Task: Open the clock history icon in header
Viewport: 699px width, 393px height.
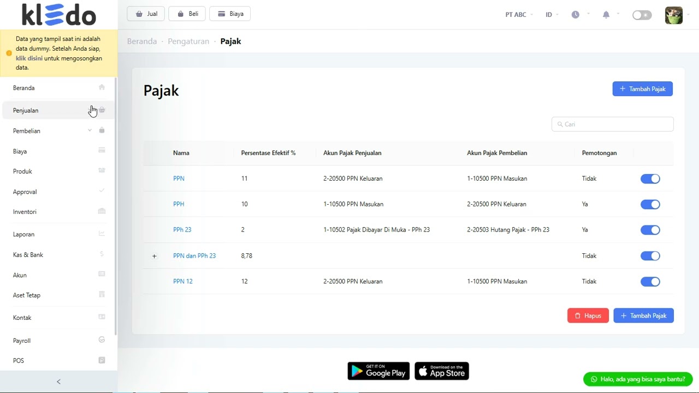Action: [576, 15]
